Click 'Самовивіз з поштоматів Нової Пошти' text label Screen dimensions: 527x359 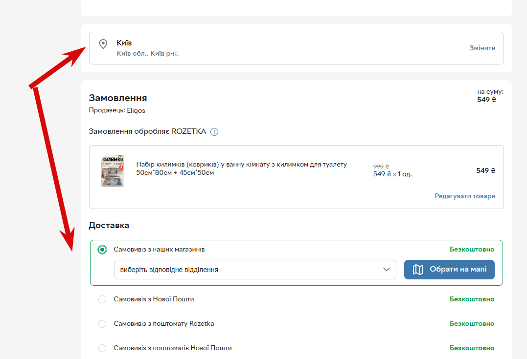(x=172, y=348)
